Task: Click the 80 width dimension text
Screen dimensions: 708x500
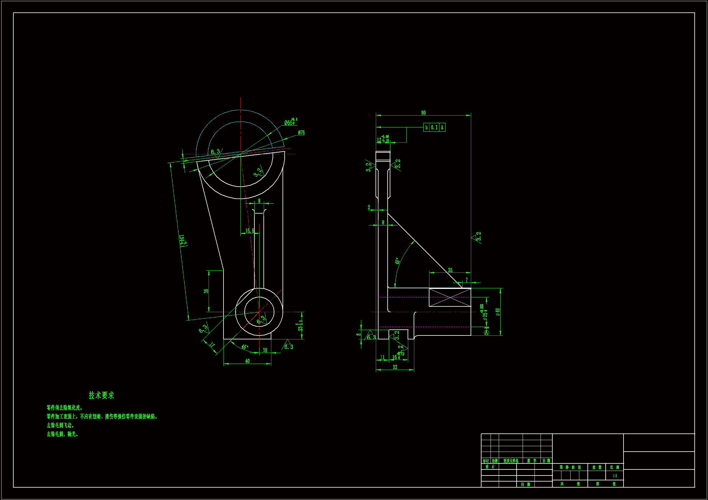Action: (x=423, y=113)
